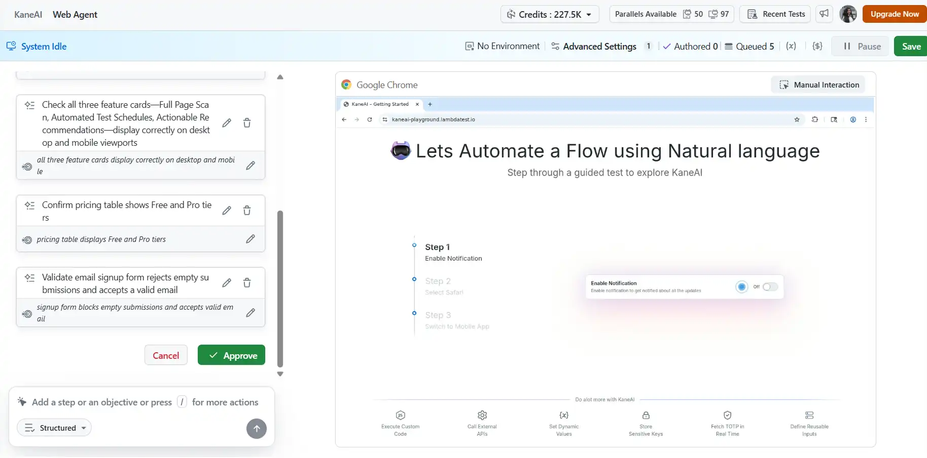Image resolution: width=927 pixels, height=458 pixels.
Task: Edit the email signup validation step
Action: point(227,283)
